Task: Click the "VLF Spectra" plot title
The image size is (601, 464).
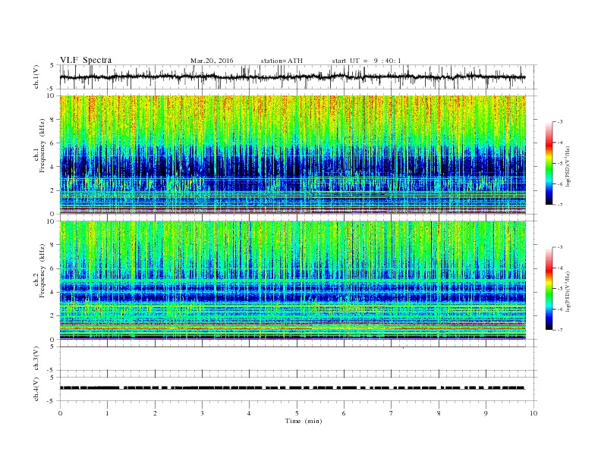Action: click(x=86, y=60)
